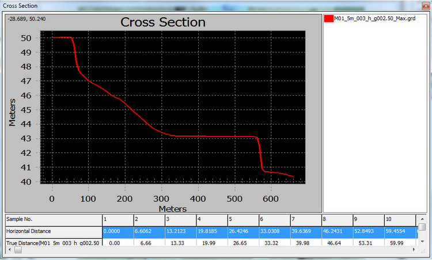Select the True Distance row header
The width and height of the screenshot is (432, 260).
pyautogui.click(x=53, y=244)
